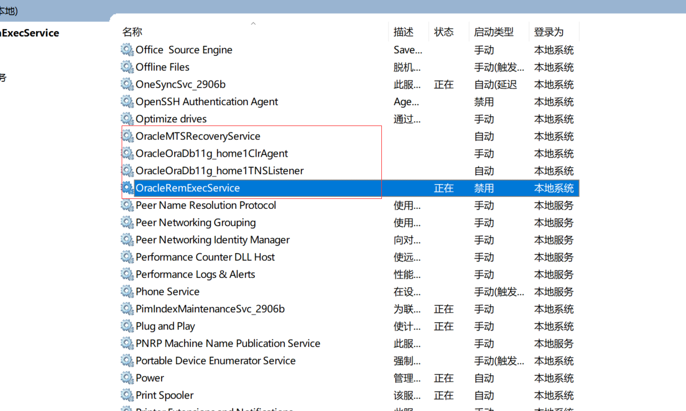Click Age... description of OpenSSH Authentication Agent
Image resolution: width=686 pixels, height=411 pixels.
pyautogui.click(x=407, y=102)
